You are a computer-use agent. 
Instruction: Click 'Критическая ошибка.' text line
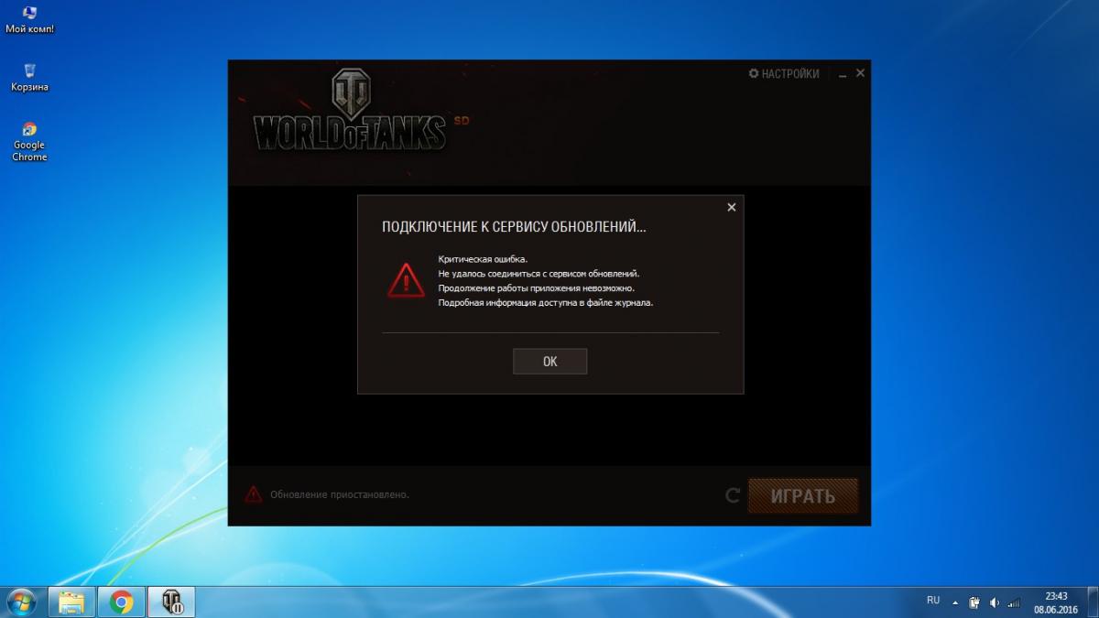point(483,259)
